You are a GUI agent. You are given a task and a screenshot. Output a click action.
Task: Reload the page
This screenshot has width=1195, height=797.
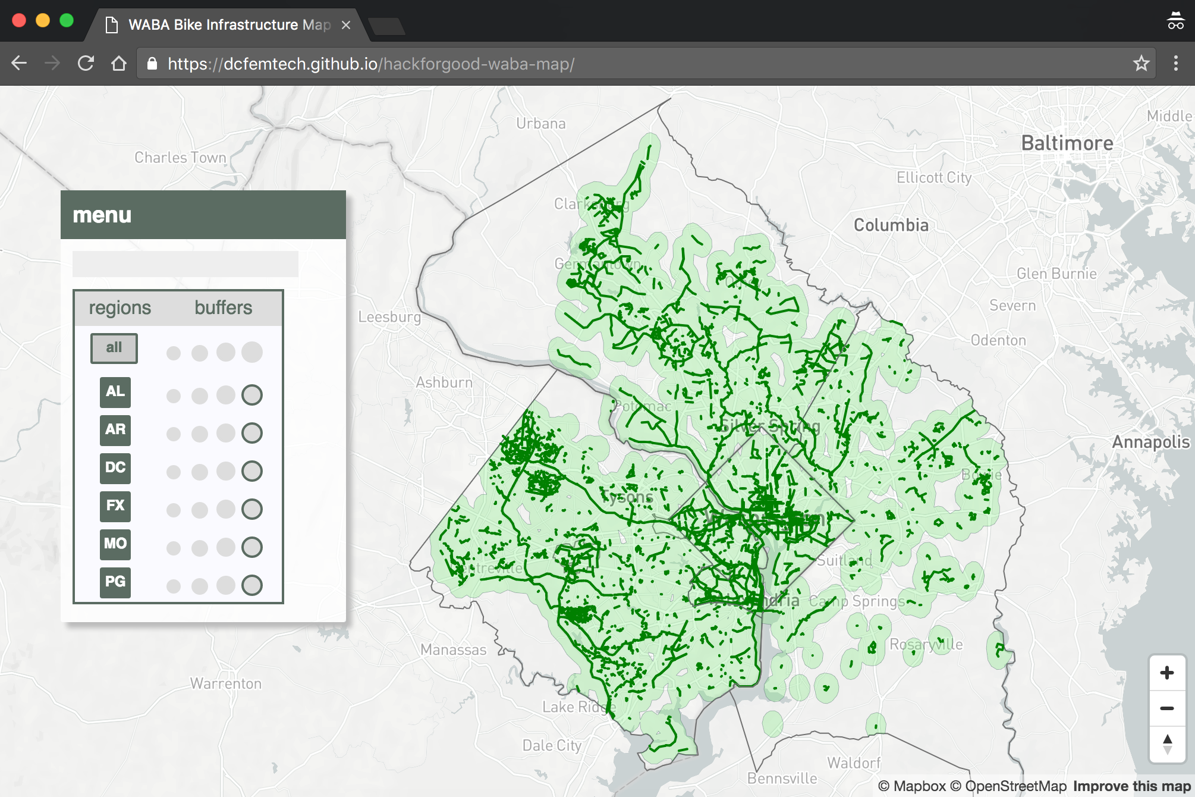(x=86, y=64)
